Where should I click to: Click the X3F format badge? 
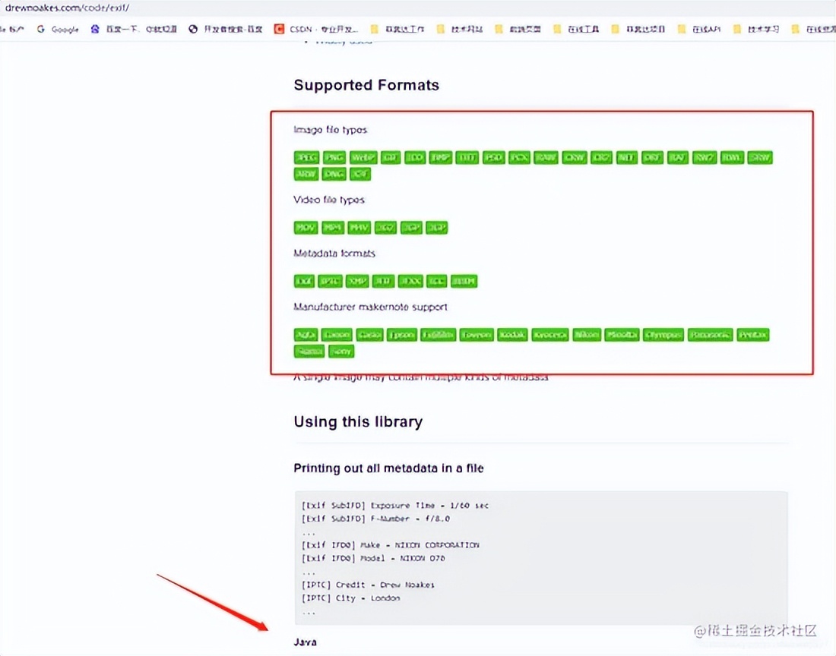coord(360,174)
